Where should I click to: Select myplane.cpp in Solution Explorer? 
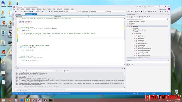click(x=141, y=40)
